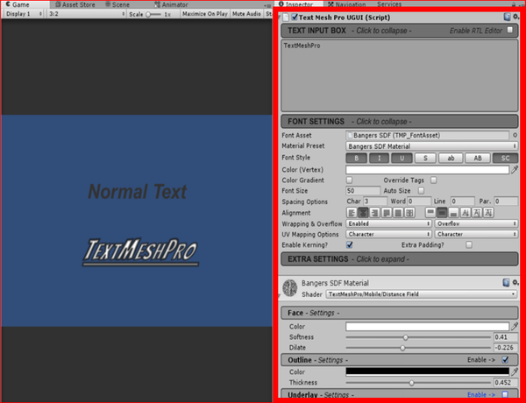Use eyedropper beside Face color
Image resolution: width=526 pixels, height=403 pixels.
tap(515, 326)
